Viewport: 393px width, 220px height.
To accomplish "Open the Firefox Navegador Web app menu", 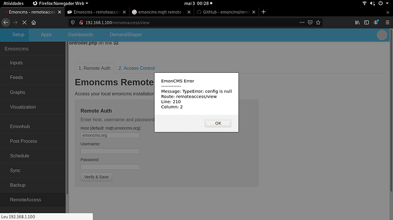I will (60, 3).
